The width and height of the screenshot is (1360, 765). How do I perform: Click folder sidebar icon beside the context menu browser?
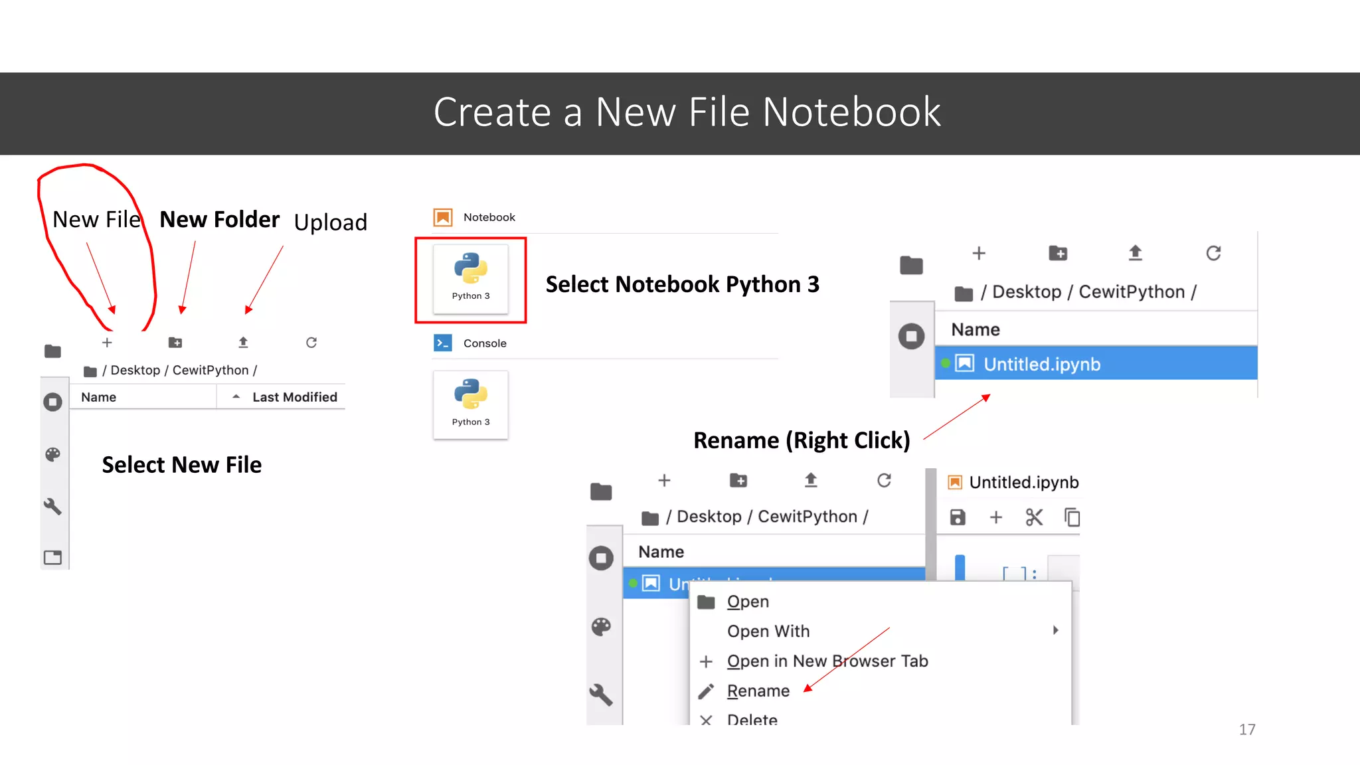click(x=601, y=491)
